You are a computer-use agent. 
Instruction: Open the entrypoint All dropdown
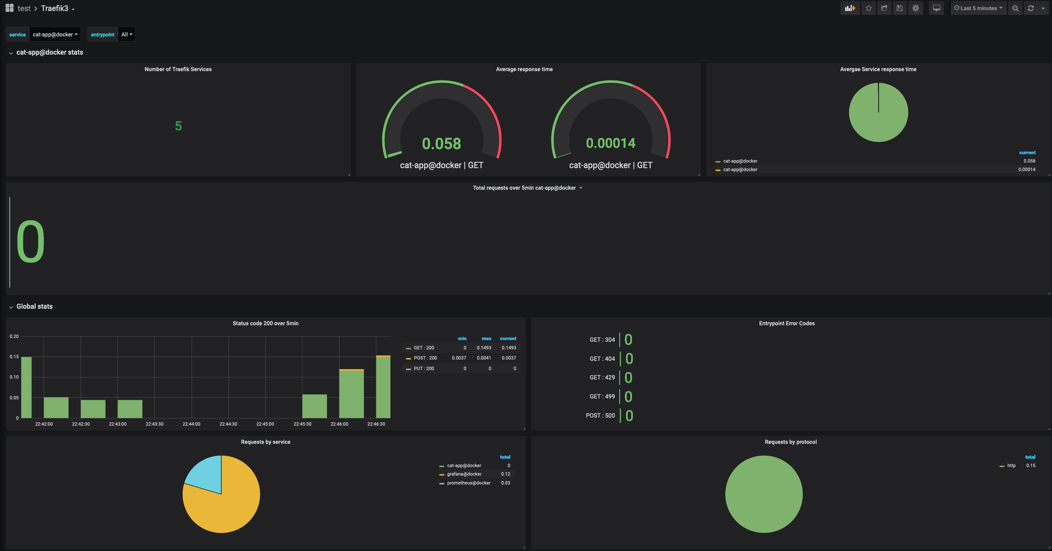pos(127,34)
